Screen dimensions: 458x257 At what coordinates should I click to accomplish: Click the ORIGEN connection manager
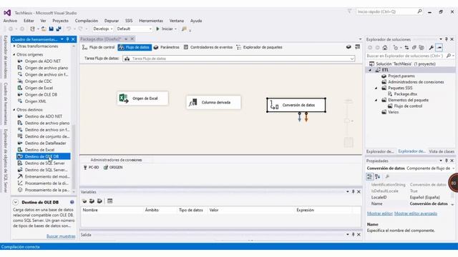[x=113, y=168]
